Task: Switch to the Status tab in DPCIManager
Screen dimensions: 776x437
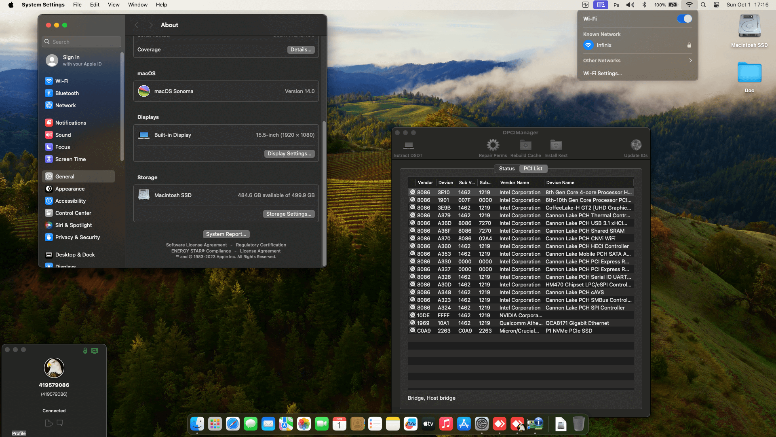Action: (506, 168)
